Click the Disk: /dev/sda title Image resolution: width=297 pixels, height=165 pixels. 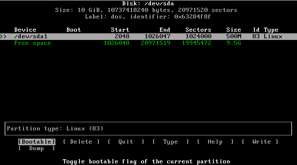(148, 3)
